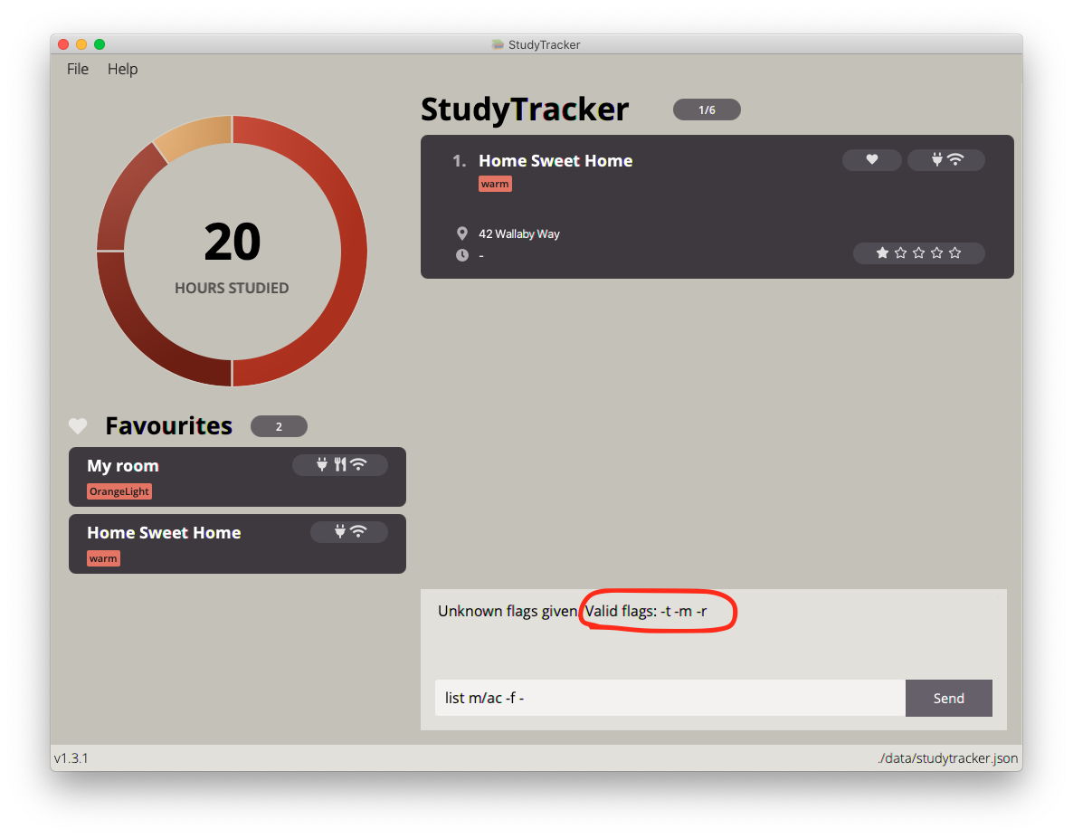Click the second rating star
The image size is (1073, 838).
pos(900,253)
